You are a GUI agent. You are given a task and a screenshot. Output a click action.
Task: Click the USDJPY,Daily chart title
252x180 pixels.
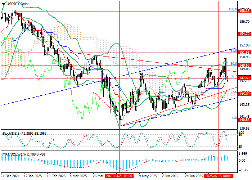pyautogui.click(x=17, y=4)
